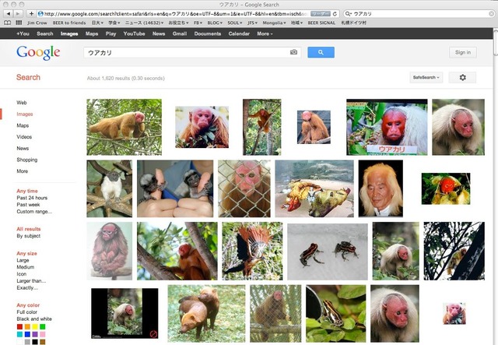Viewport: 498px width, 345px height.
Task: Pick the orange color swatch
Action: (27, 327)
